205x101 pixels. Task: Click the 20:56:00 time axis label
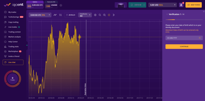[x=51, y=98]
